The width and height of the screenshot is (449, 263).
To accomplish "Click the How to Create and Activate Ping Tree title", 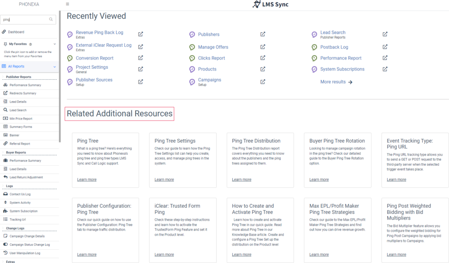I will coord(253,209).
